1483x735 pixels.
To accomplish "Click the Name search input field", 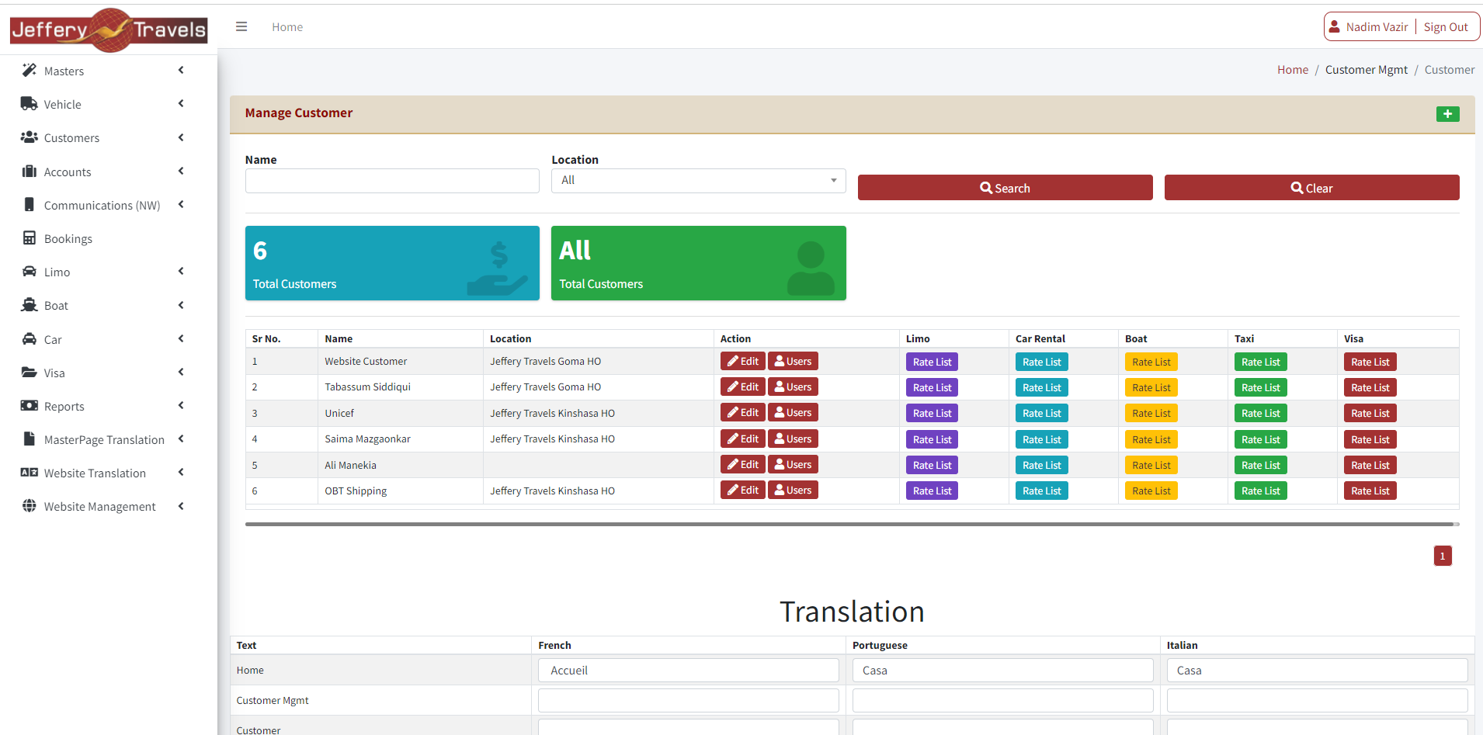I will click(x=392, y=181).
